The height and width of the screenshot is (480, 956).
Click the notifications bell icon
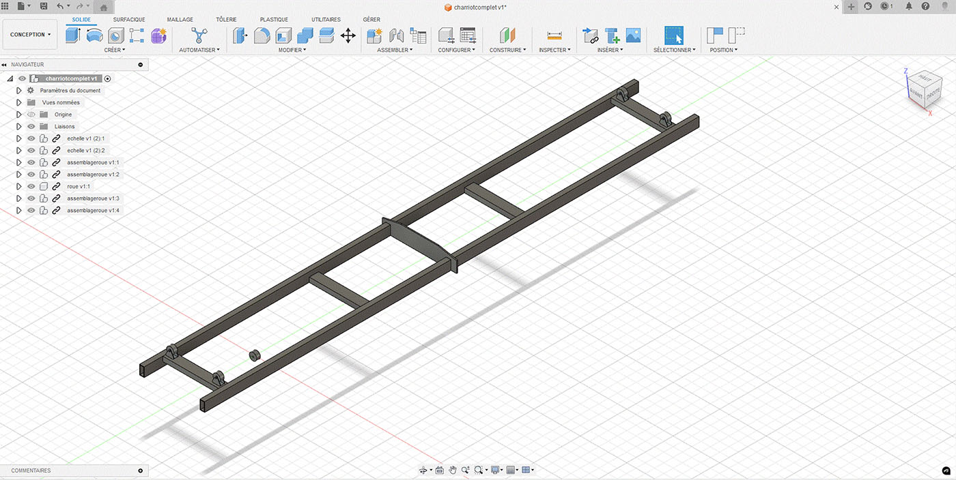click(909, 6)
